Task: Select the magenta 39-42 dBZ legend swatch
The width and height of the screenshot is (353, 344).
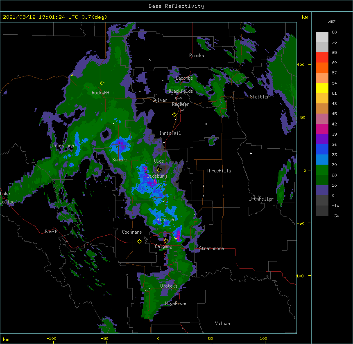Action: tap(322, 129)
